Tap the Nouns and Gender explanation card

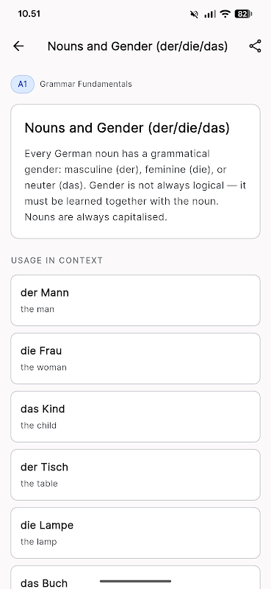(135, 172)
